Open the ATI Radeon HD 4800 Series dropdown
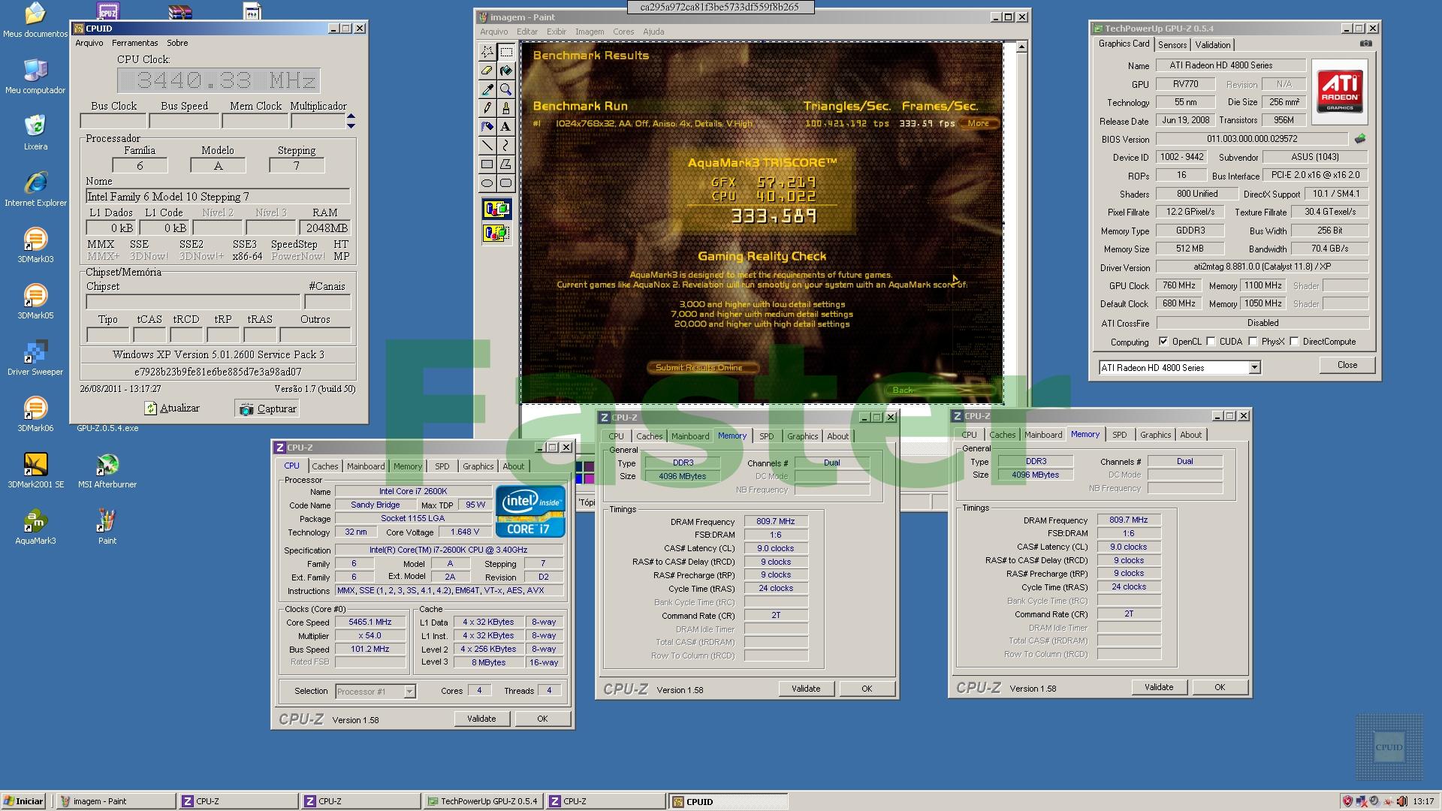 pos(1254,368)
